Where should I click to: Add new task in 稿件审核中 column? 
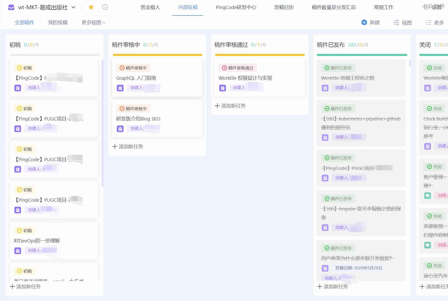click(x=128, y=146)
